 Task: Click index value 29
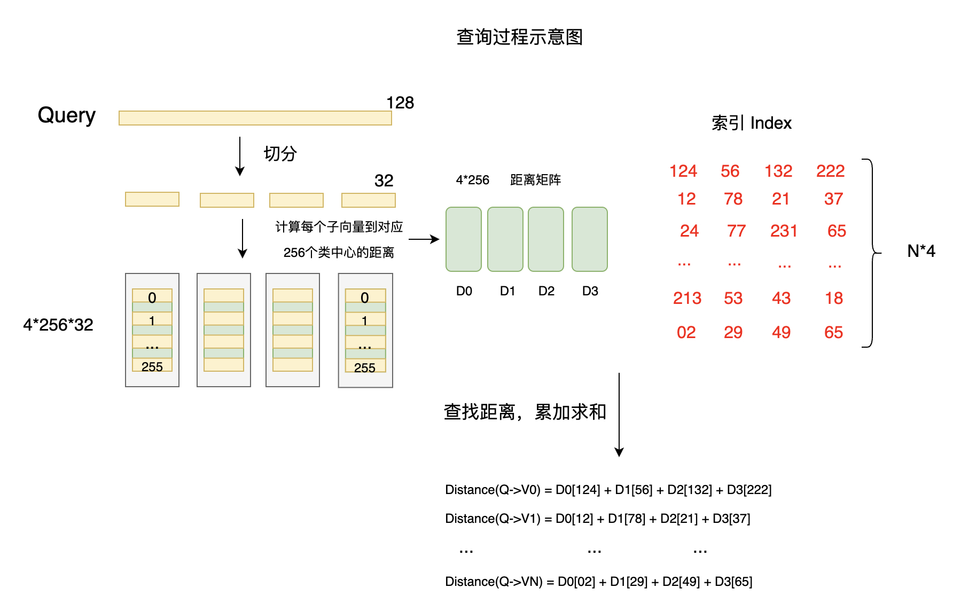(733, 332)
